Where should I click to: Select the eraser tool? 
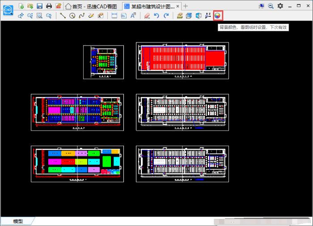click(147, 16)
